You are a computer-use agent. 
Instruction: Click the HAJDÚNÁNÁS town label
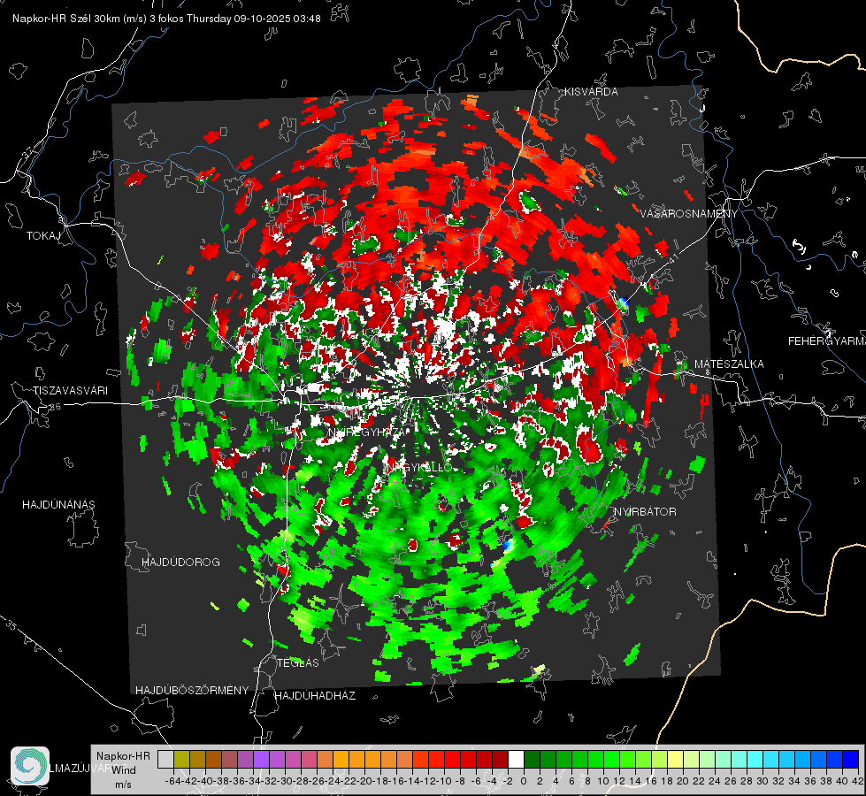pyautogui.click(x=58, y=504)
